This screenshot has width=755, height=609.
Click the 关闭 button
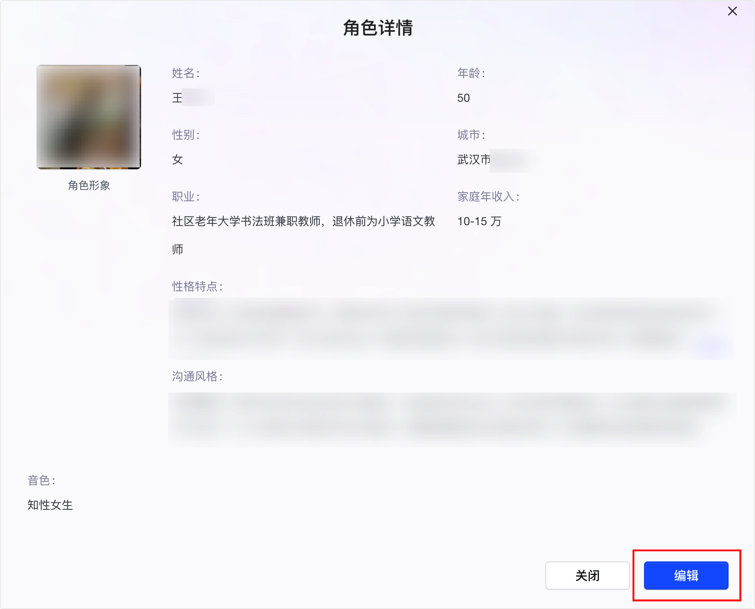[587, 575]
